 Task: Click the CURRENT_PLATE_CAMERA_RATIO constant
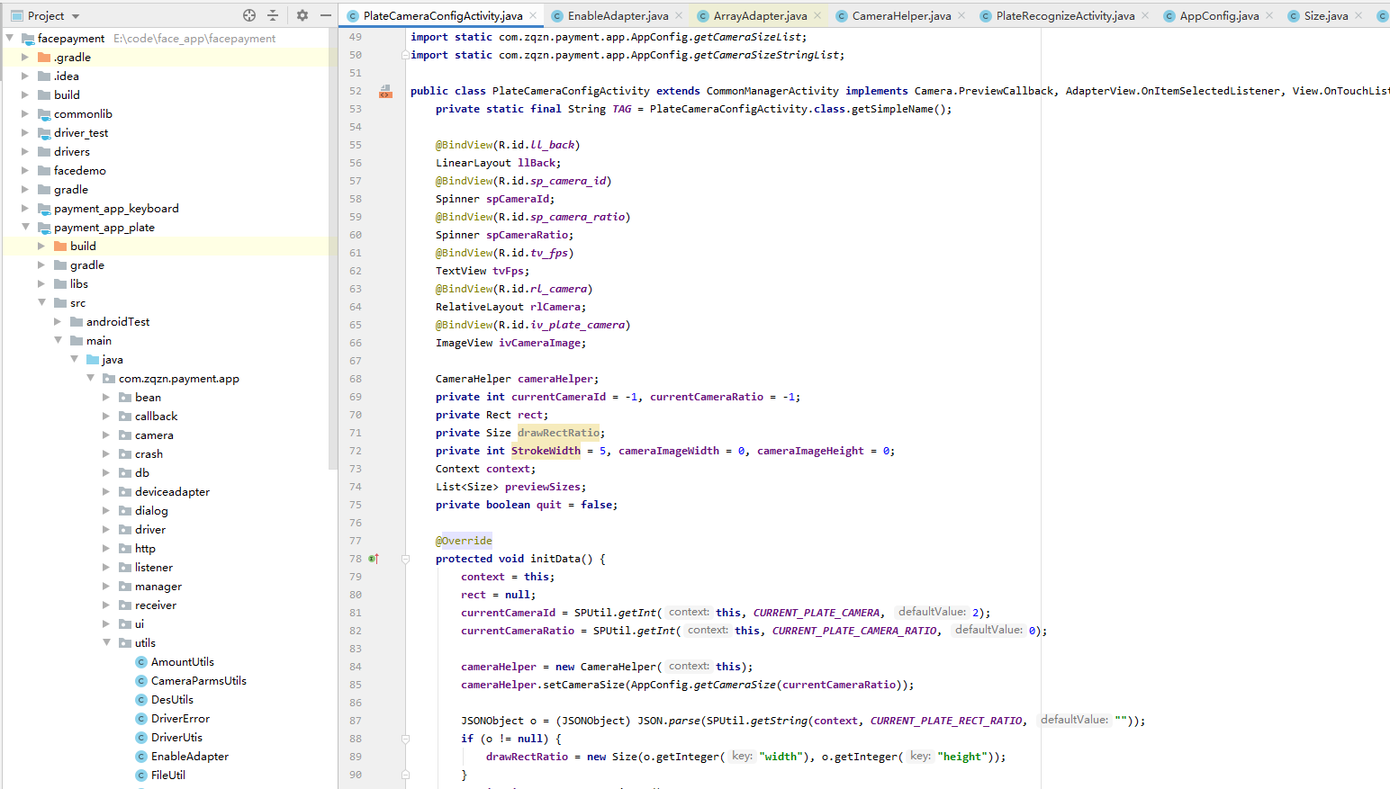(854, 631)
